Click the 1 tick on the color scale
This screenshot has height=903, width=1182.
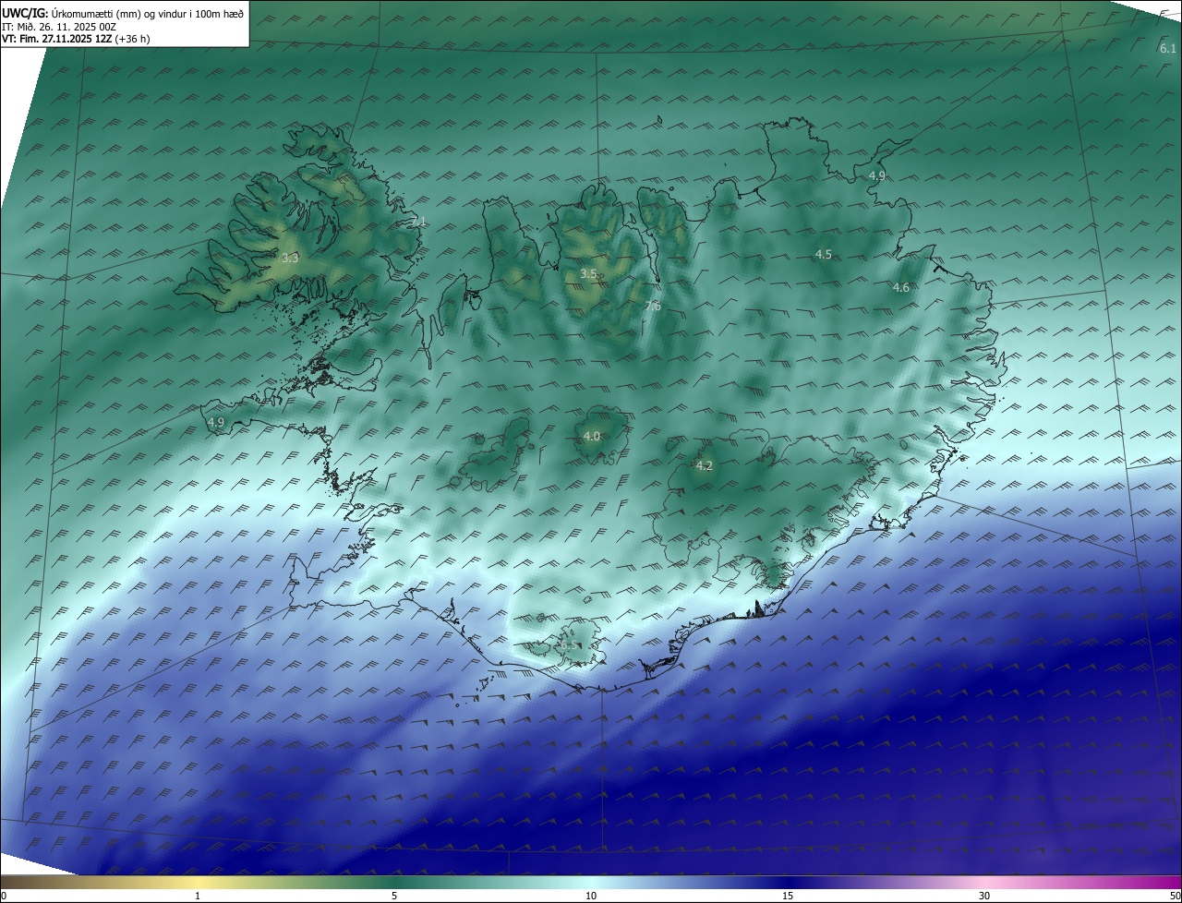(x=198, y=896)
